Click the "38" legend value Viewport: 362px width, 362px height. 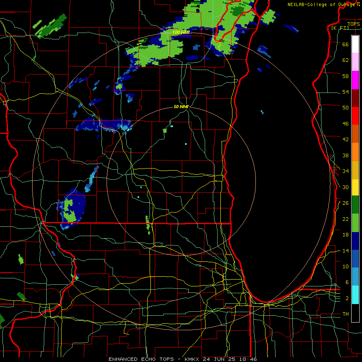coord(346,155)
